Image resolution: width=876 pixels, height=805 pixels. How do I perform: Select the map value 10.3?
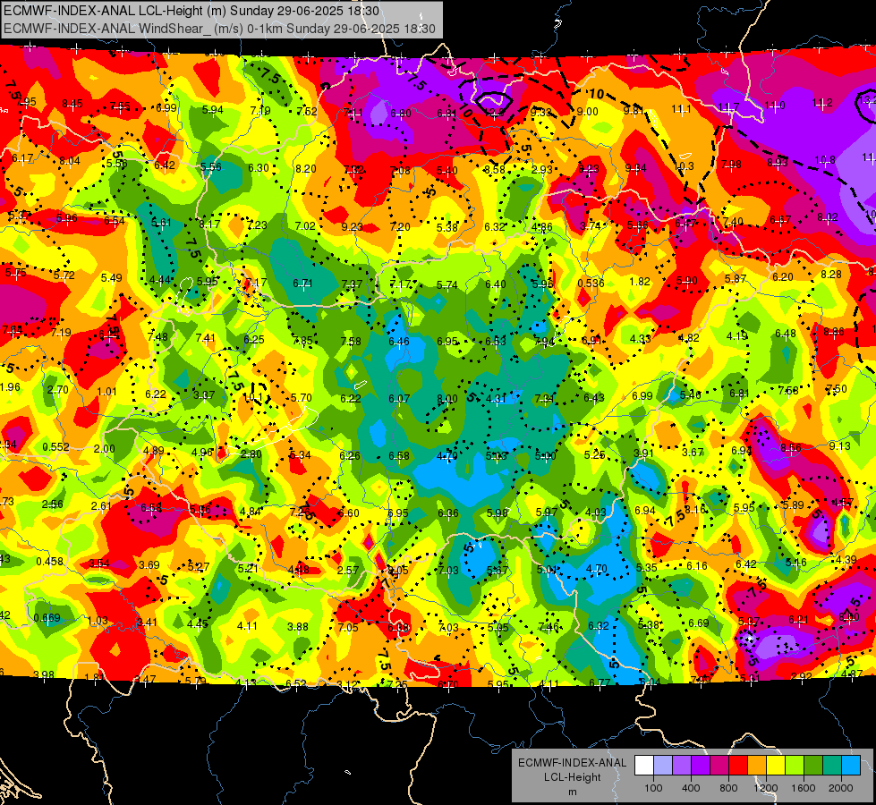pyautogui.click(x=684, y=165)
